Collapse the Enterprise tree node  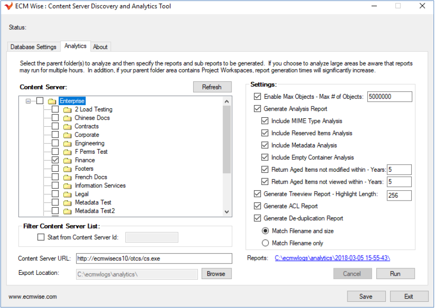[28, 101]
